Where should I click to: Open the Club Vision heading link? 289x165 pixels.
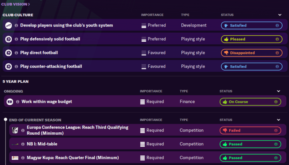[16, 4]
